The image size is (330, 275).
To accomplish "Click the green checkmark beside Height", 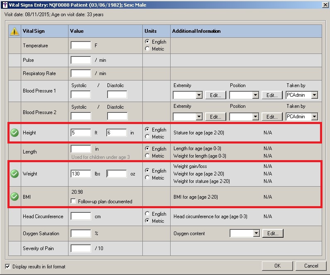I will pyautogui.click(x=15, y=133).
